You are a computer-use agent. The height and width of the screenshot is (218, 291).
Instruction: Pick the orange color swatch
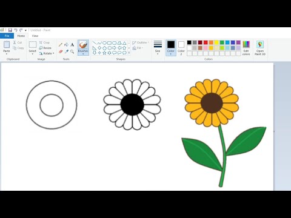(x=211, y=42)
